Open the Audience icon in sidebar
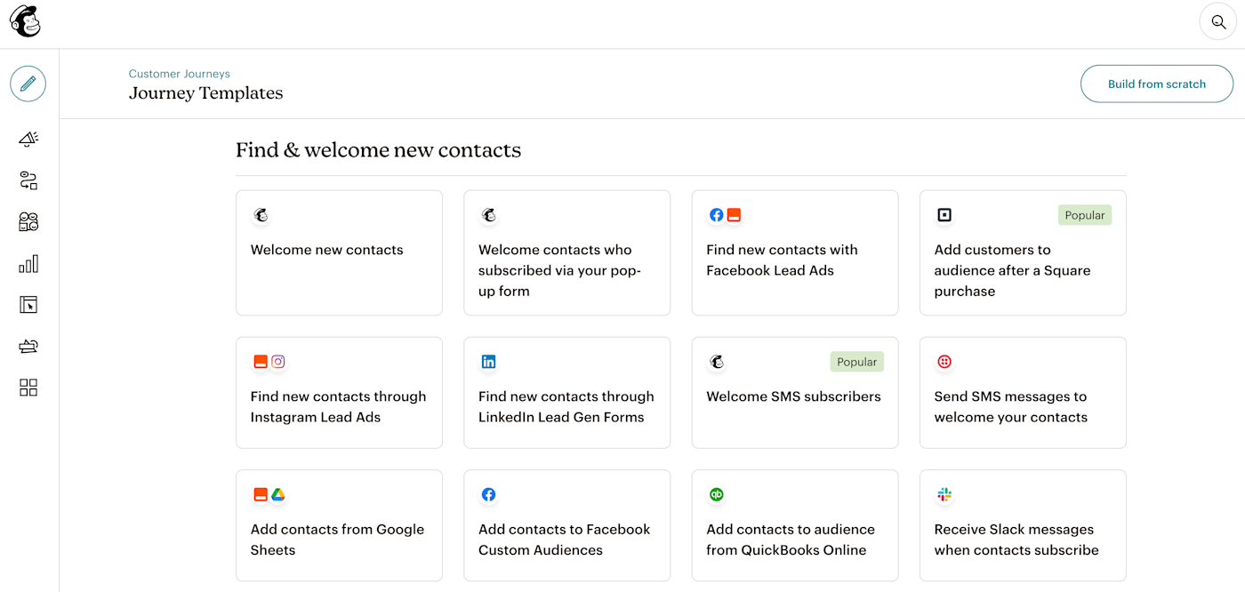Viewport: 1245px width, 592px height. [28, 222]
